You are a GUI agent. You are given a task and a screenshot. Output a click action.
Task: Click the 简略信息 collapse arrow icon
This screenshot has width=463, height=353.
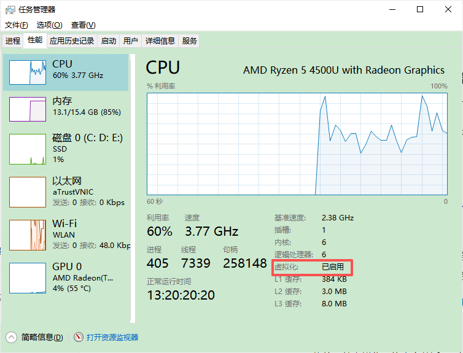click(x=11, y=337)
